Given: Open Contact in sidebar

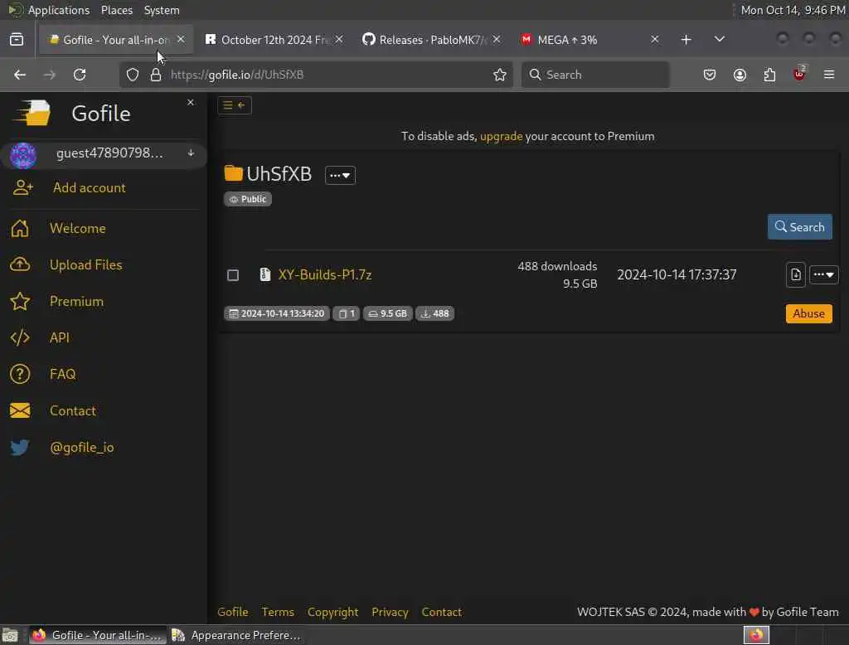Looking at the screenshot, I should (x=73, y=410).
